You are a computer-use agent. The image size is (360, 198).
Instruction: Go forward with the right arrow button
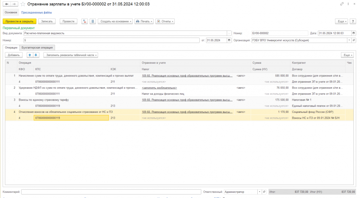coord(14,4)
